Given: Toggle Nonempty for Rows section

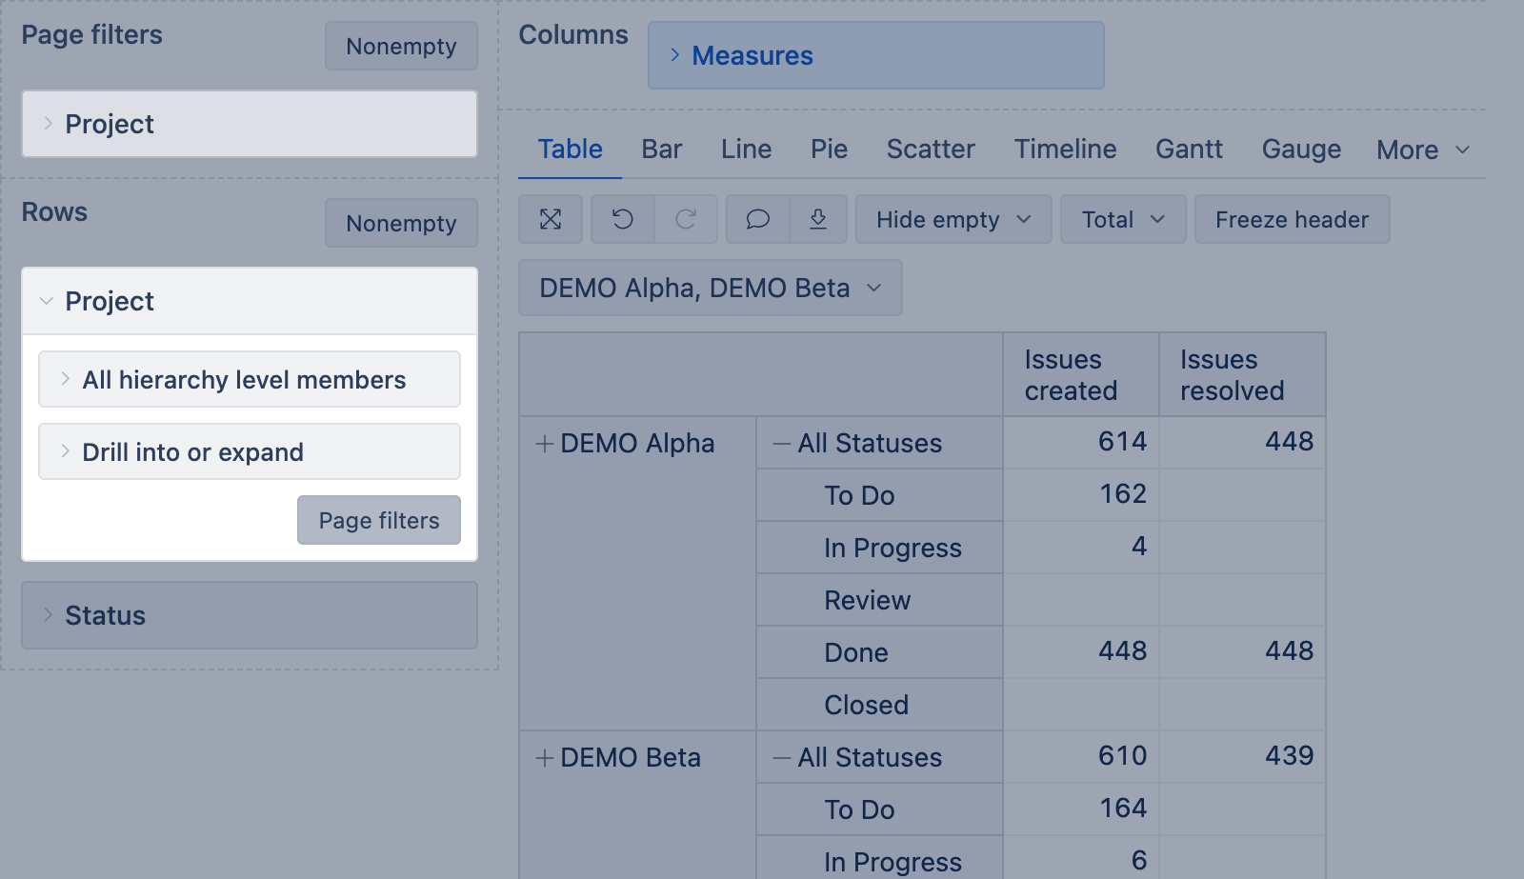Looking at the screenshot, I should [401, 224].
